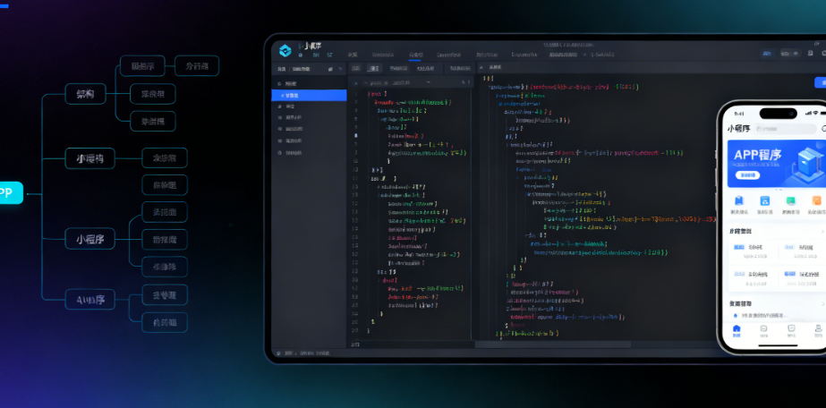The image size is (826, 408).
Task: Click the blue button at IDE right edge
Action: [x=821, y=82]
